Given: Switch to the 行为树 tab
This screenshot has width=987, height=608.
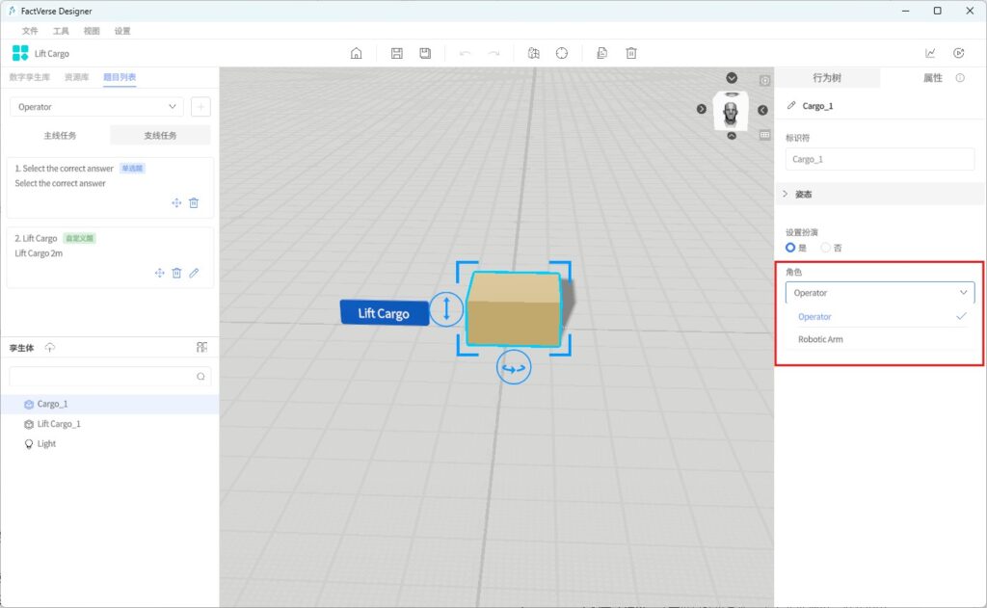Looking at the screenshot, I should click(827, 78).
